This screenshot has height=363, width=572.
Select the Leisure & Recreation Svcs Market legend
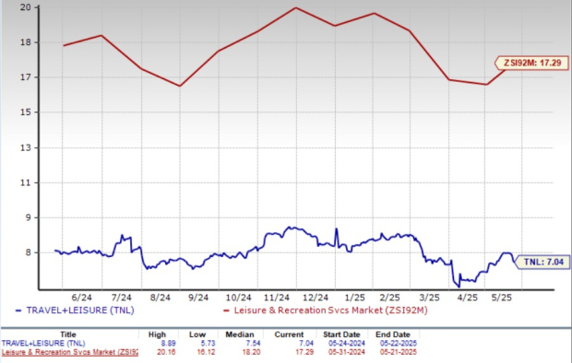[x=325, y=310]
